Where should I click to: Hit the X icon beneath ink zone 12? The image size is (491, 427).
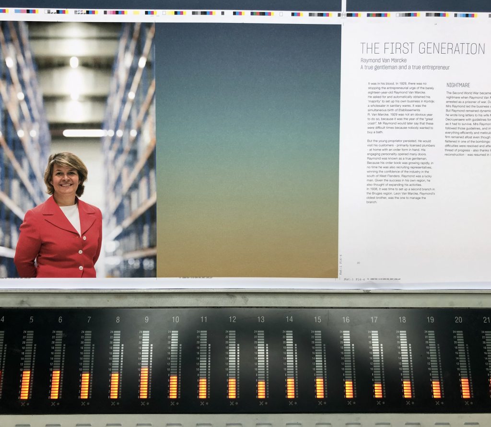click(231, 403)
